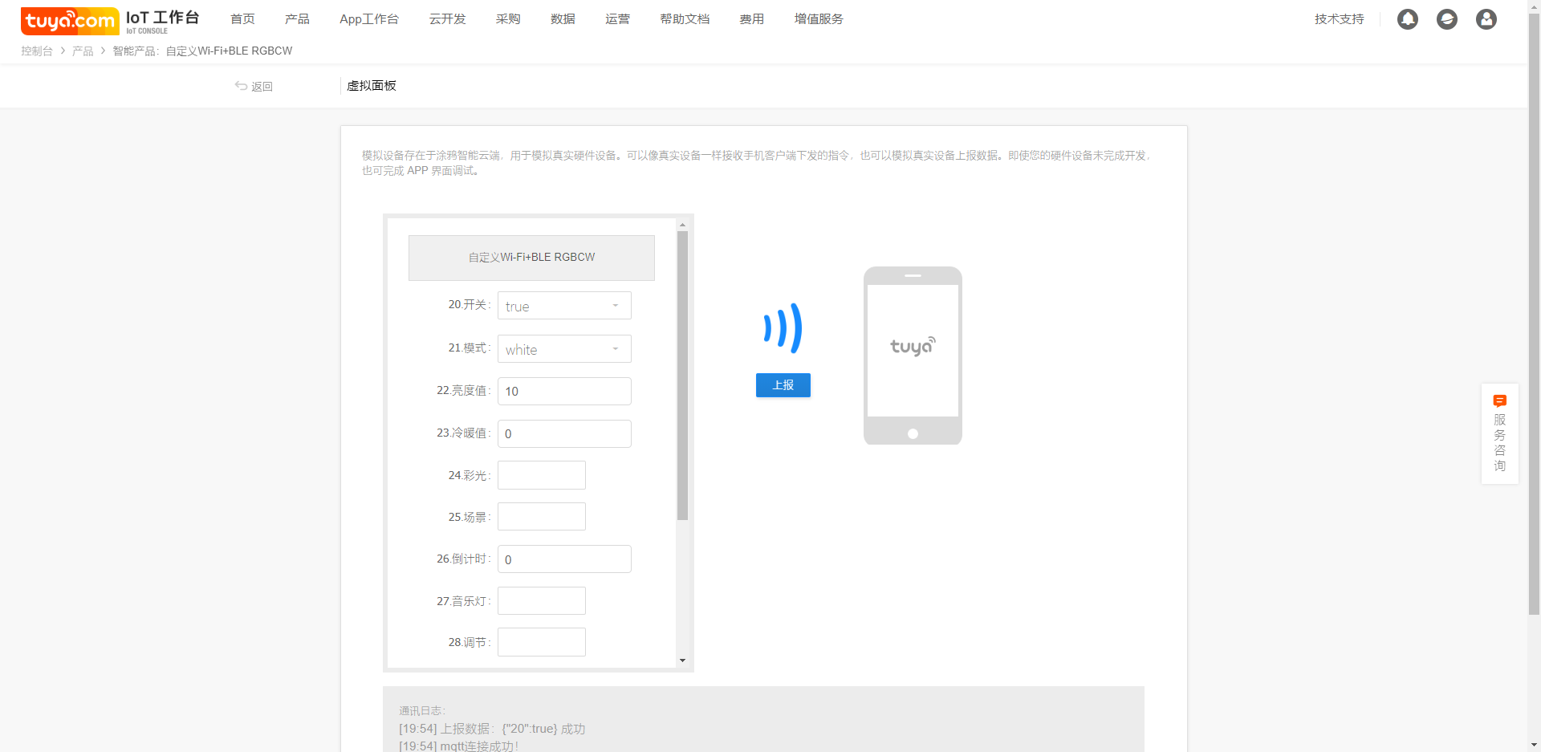The image size is (1541, 752).
Task: Click the orange service consultation chat icon
Action: point(1499,400)
